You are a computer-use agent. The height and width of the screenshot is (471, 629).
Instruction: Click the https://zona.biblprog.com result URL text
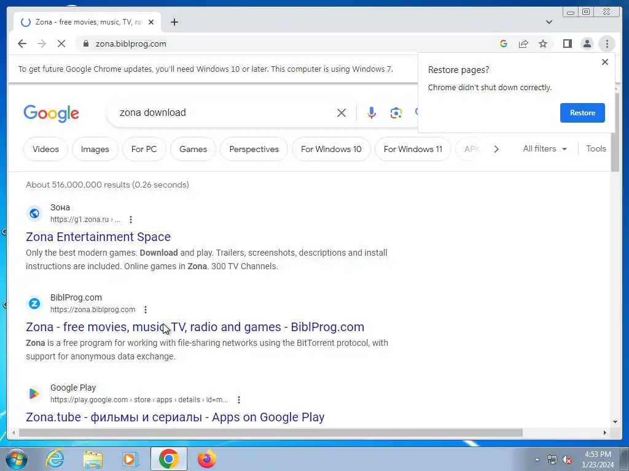click(93, 310)
